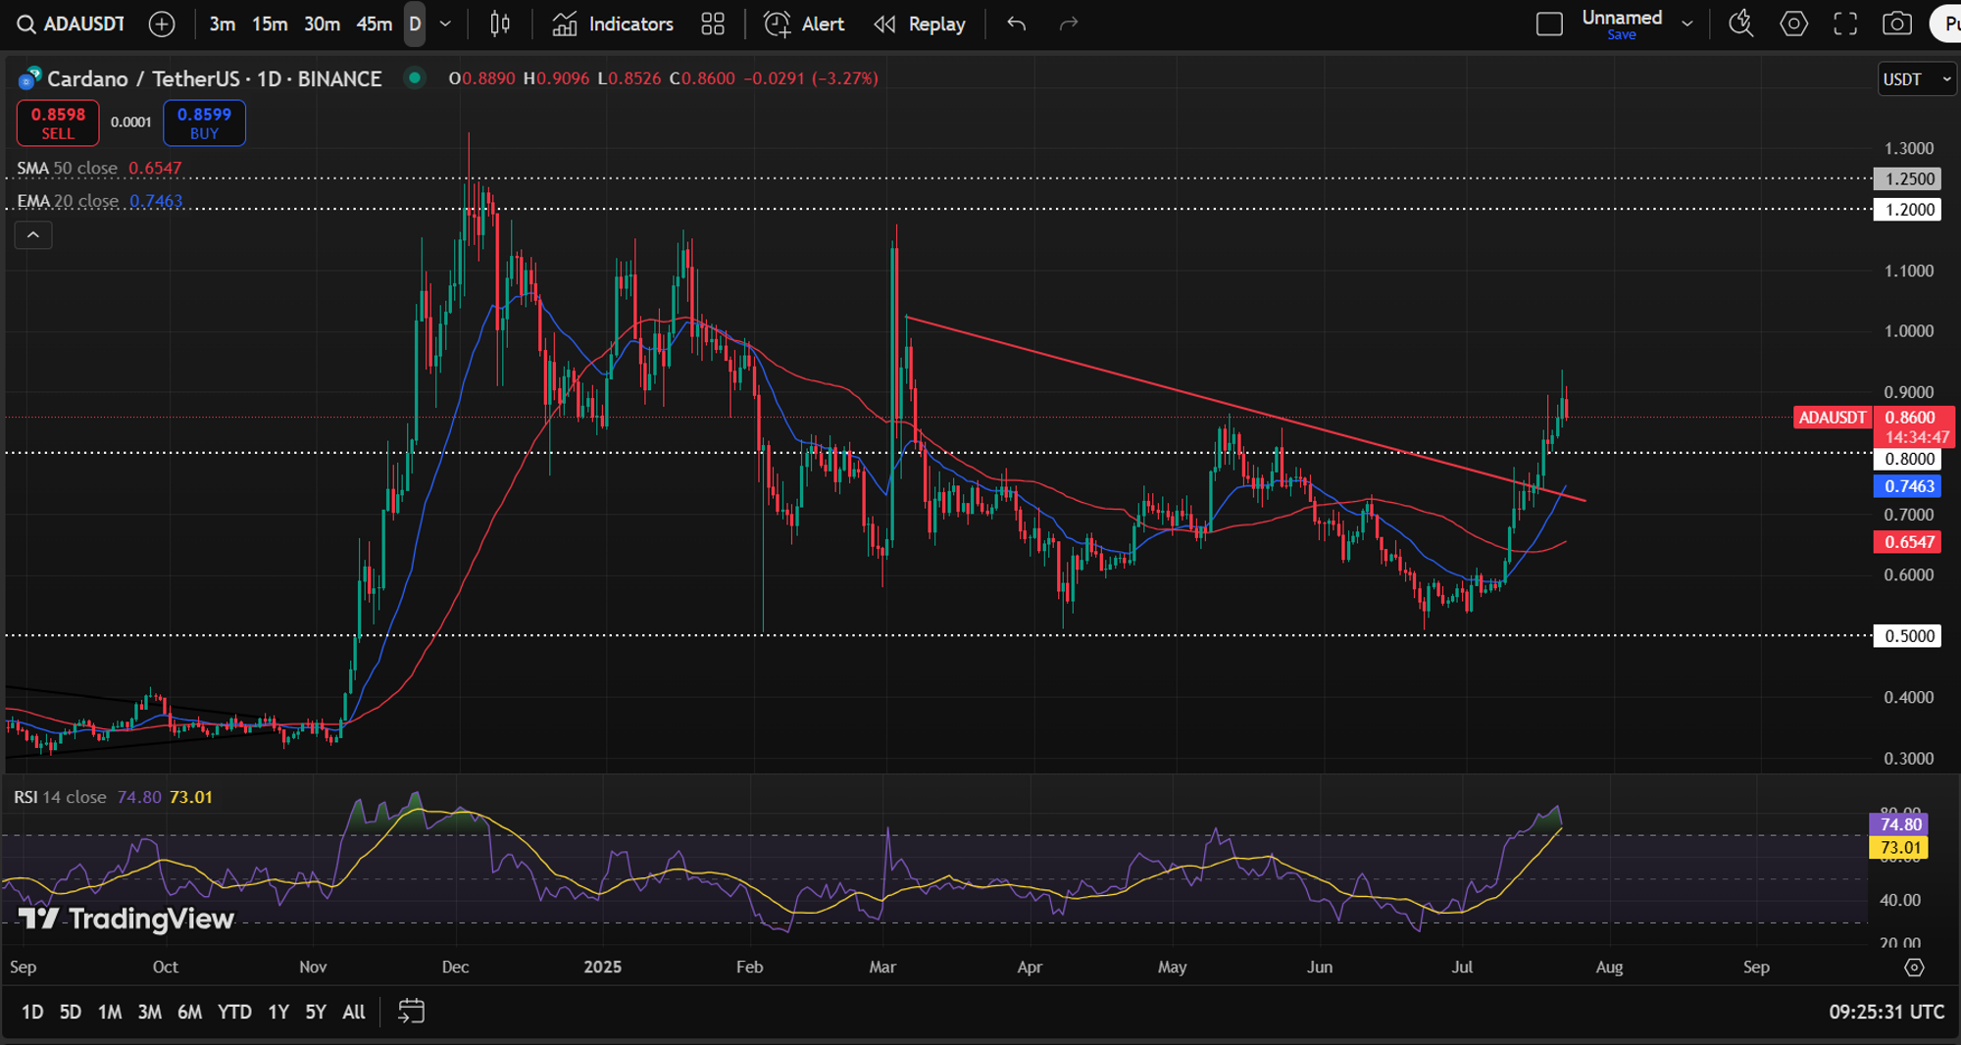This screenshot has height=1045, width=1961.
Task: Open the go-to-date calendar icon
Action: point(411,1011)
